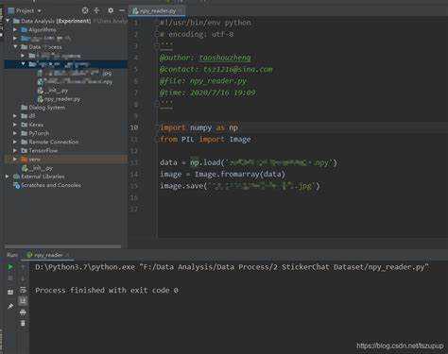Switch to the npy_reader.py editor tab

(x=157, y=10)
